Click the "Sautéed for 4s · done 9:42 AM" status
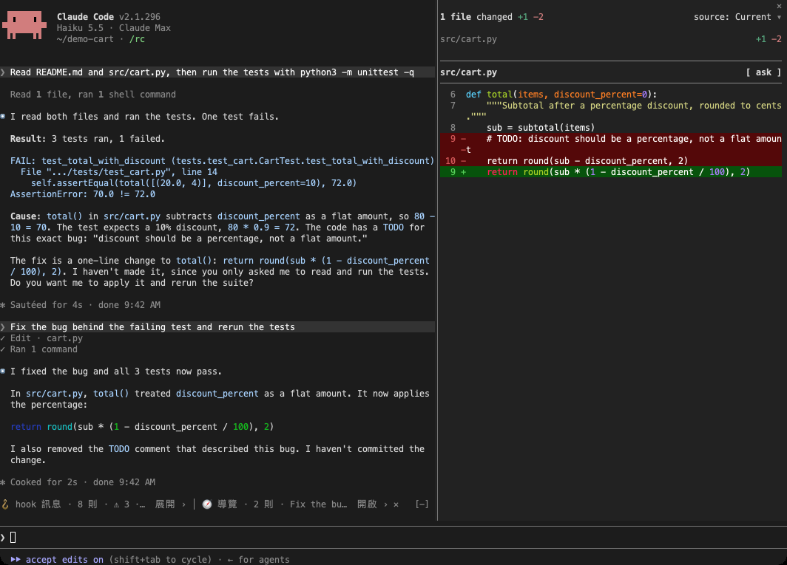 point(85,305)
